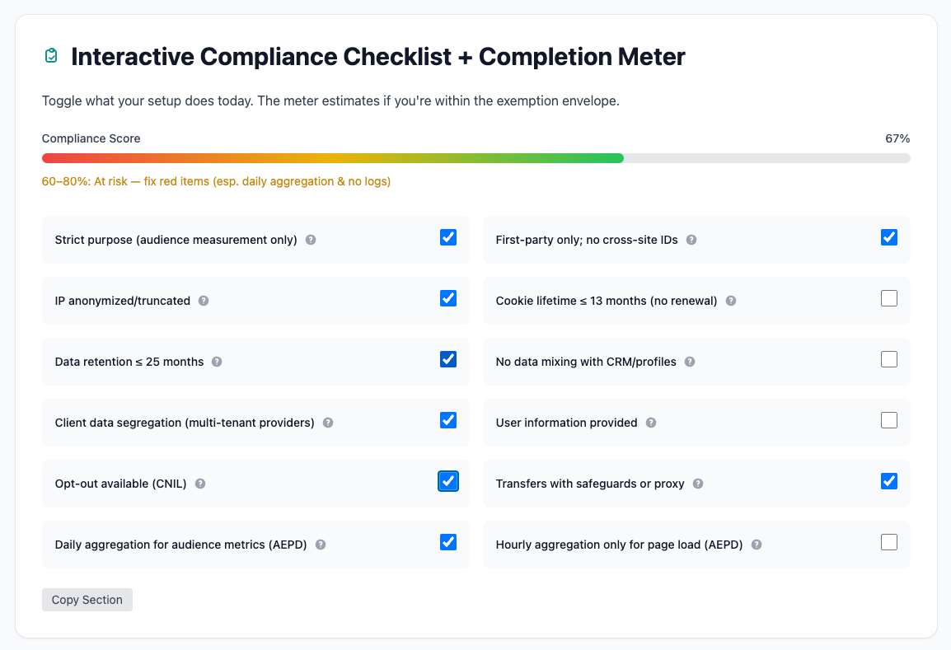Open help info for Data retention ≤ 25 months

(216, 362)
